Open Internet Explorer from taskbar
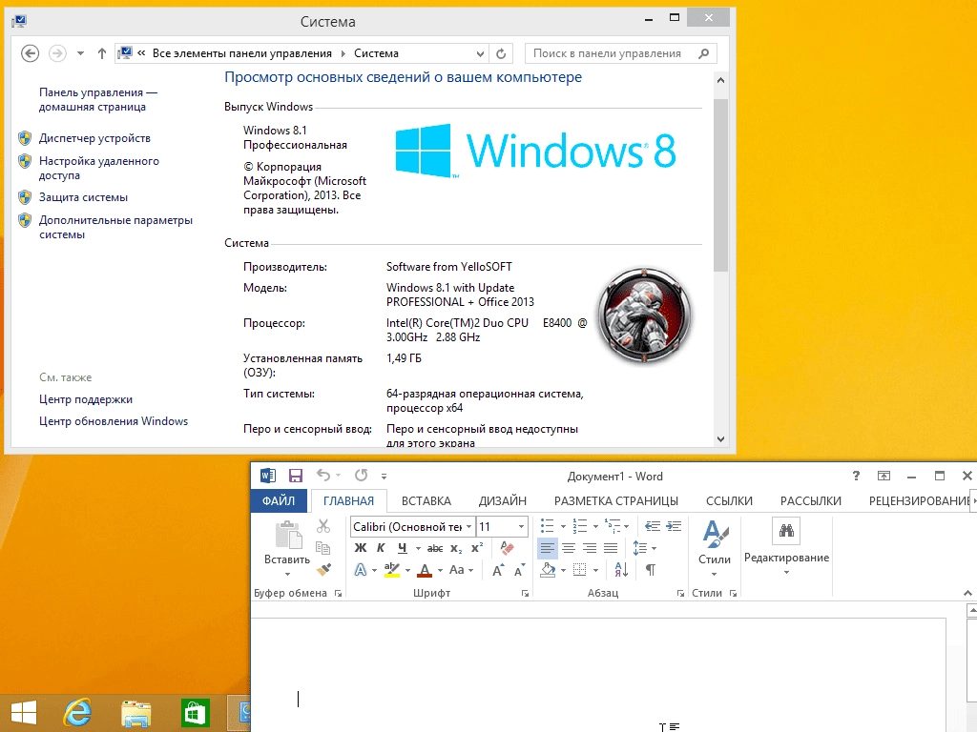 tap(78, 713)
